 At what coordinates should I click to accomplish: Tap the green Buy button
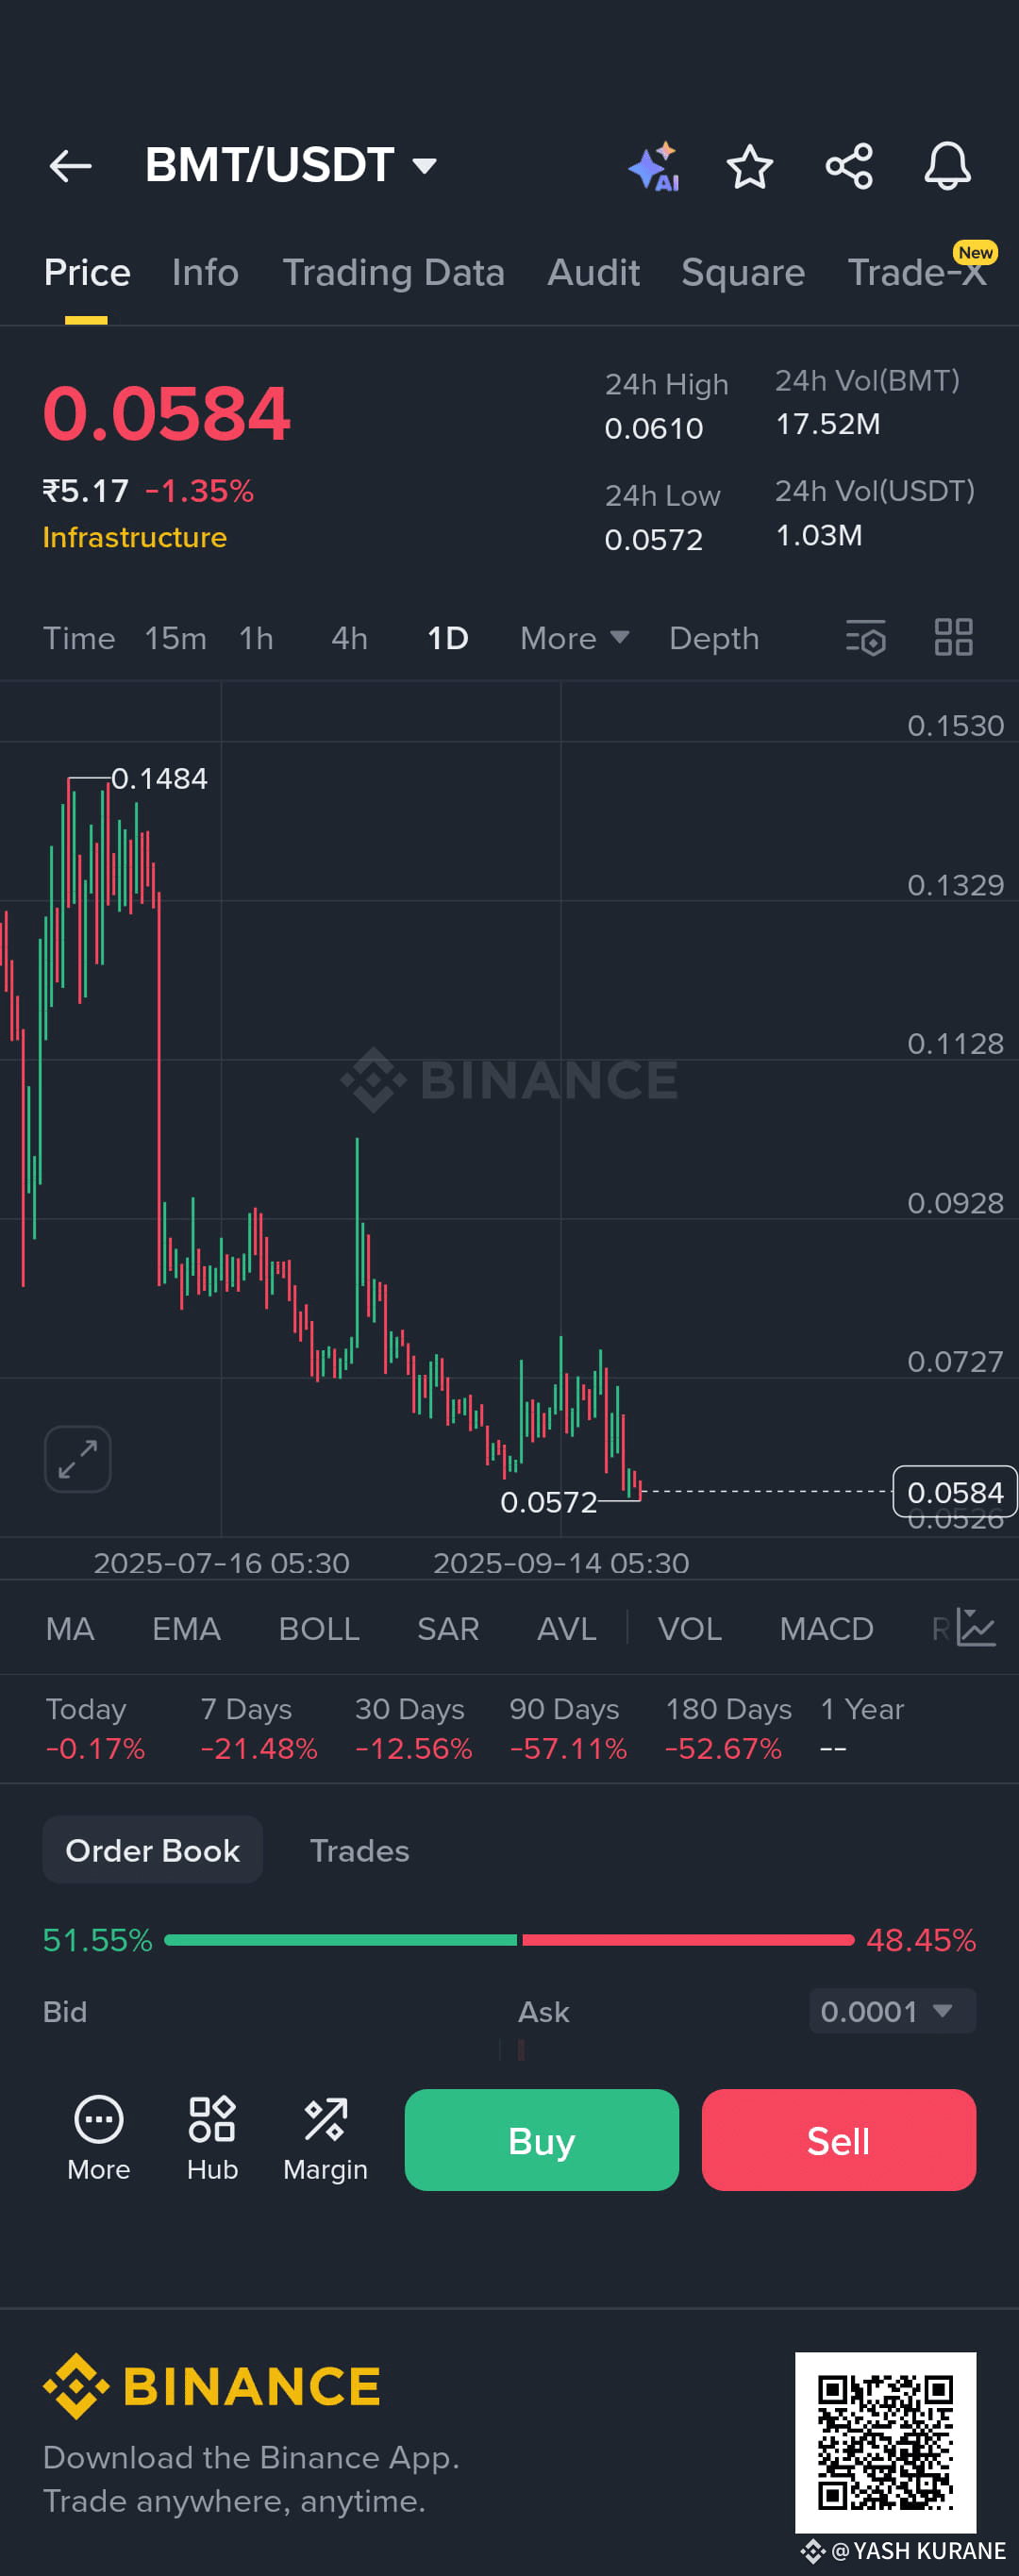(541, 2140)
